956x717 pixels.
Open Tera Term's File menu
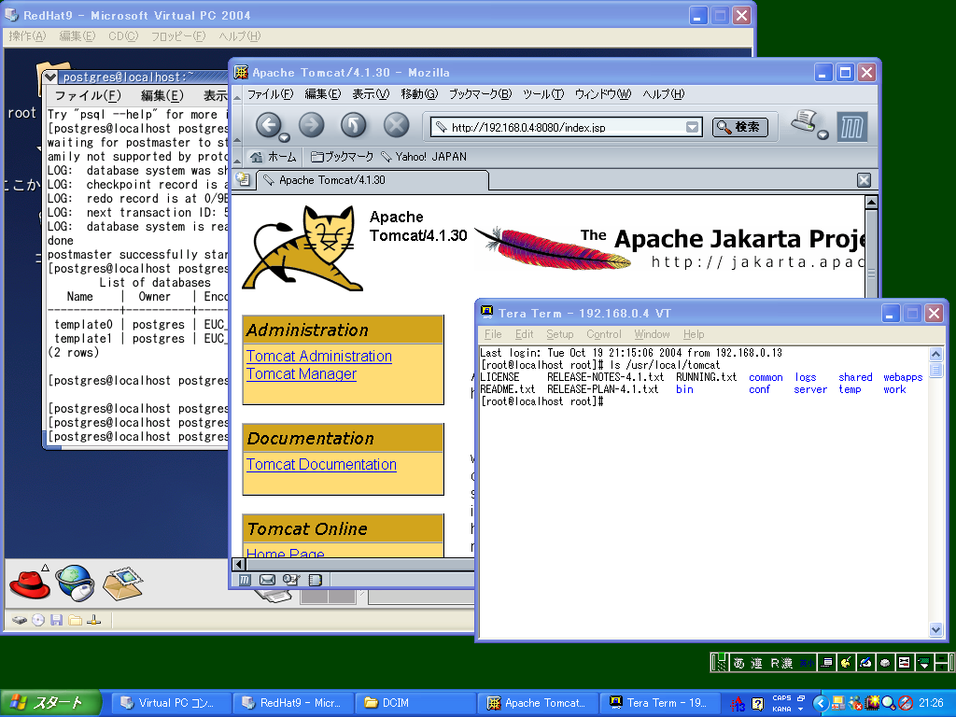tap(493, 334)
